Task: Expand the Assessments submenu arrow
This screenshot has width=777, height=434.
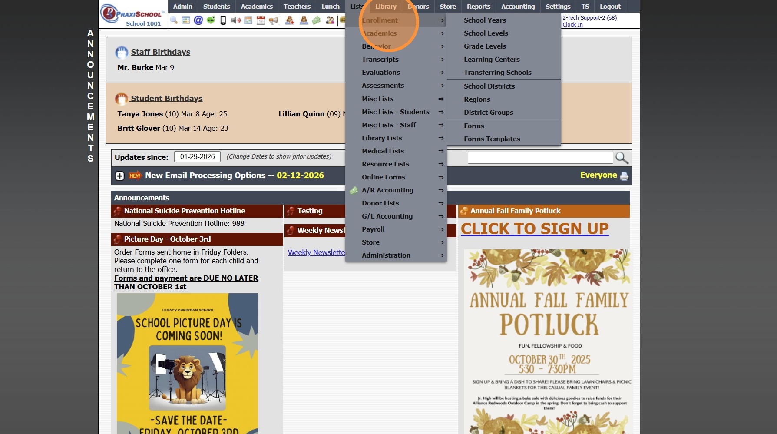Action: [x=441, y=86]
